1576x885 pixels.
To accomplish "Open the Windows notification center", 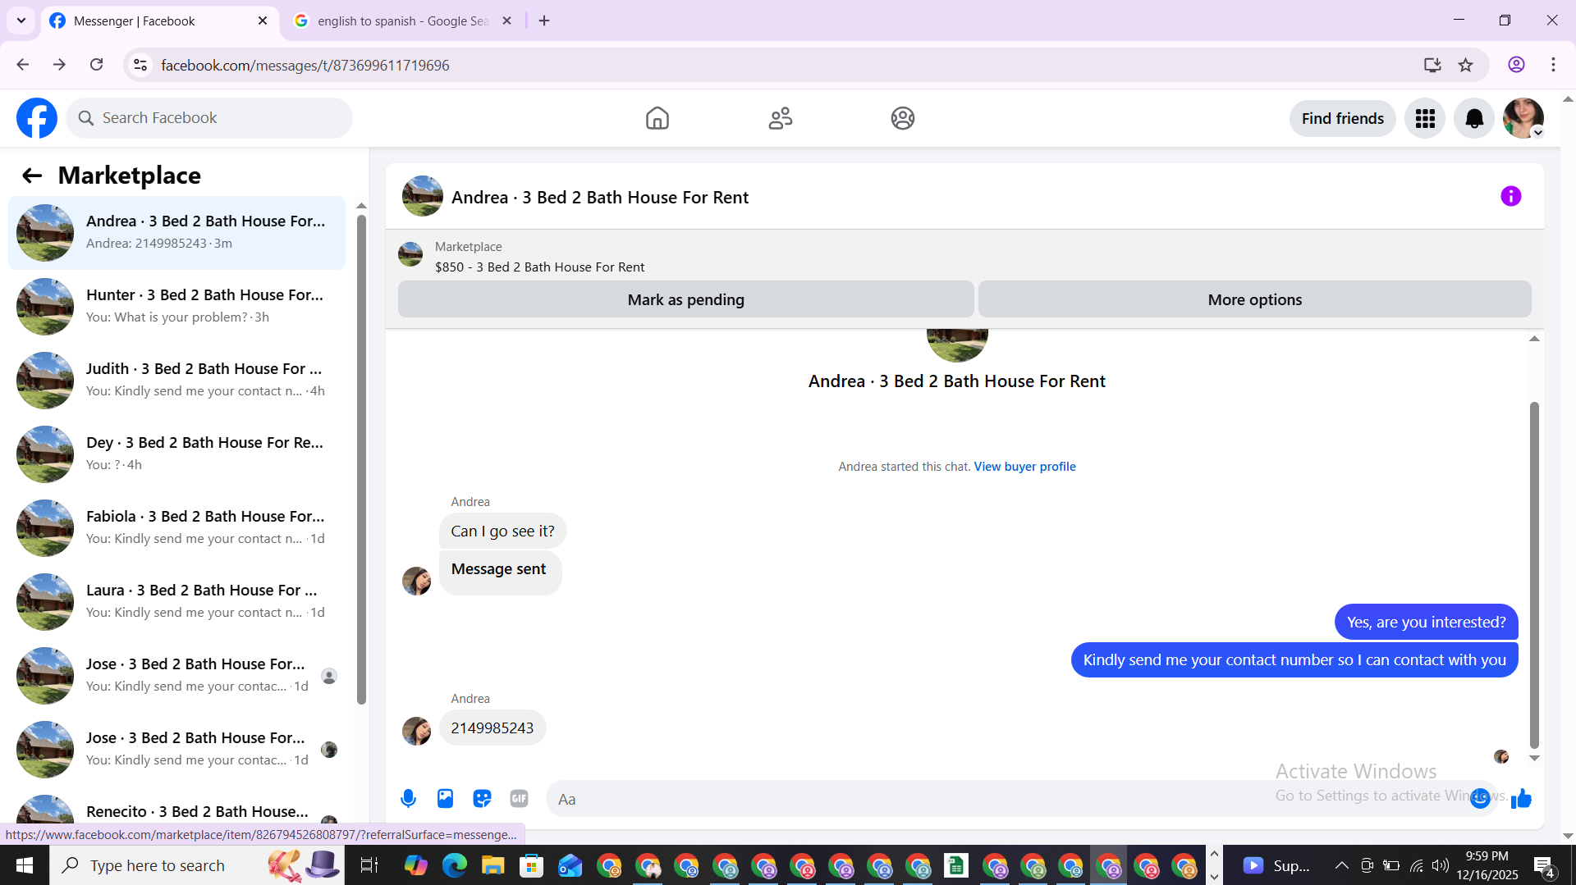I will [x=1544, y=865].
